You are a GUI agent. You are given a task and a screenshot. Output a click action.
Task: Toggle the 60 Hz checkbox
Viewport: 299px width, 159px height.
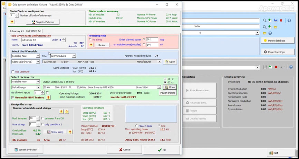(165, 82)
